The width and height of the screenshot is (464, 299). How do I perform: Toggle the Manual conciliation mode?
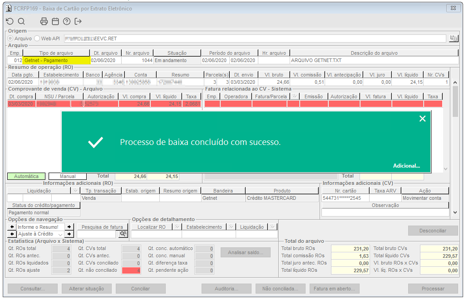point(68,176)
